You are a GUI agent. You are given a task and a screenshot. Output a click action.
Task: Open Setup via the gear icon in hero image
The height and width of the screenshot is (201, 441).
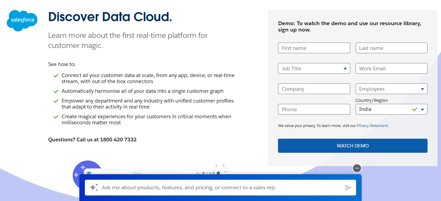[210, 173]
